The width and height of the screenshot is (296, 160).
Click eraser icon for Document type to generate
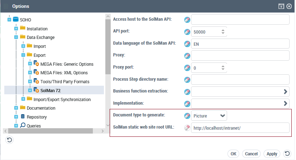click(x=187, y=116)
